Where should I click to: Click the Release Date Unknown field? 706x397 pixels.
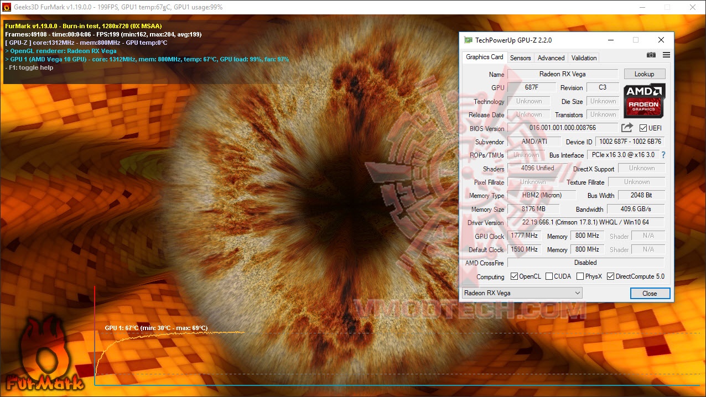[x=529, y=114]
